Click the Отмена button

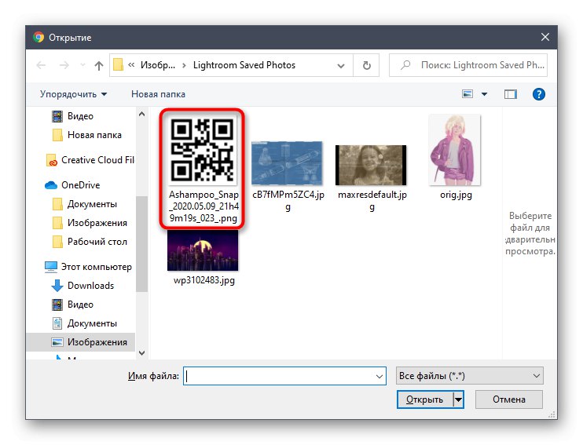[509, 399]
